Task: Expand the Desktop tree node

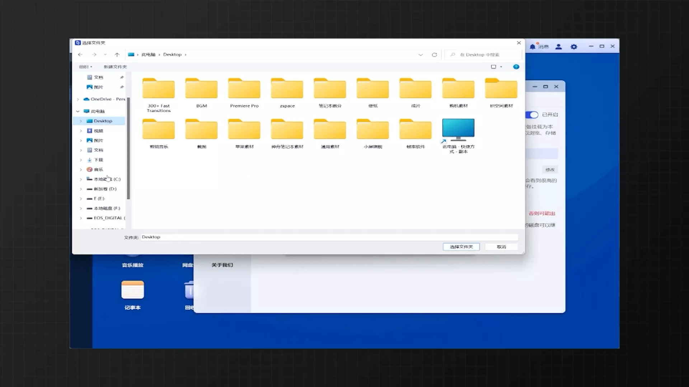Action: 81,121
